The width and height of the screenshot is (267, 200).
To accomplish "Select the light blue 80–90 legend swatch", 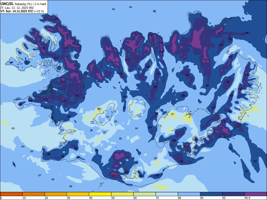I will pyautogui.click(x=189, y=194).
